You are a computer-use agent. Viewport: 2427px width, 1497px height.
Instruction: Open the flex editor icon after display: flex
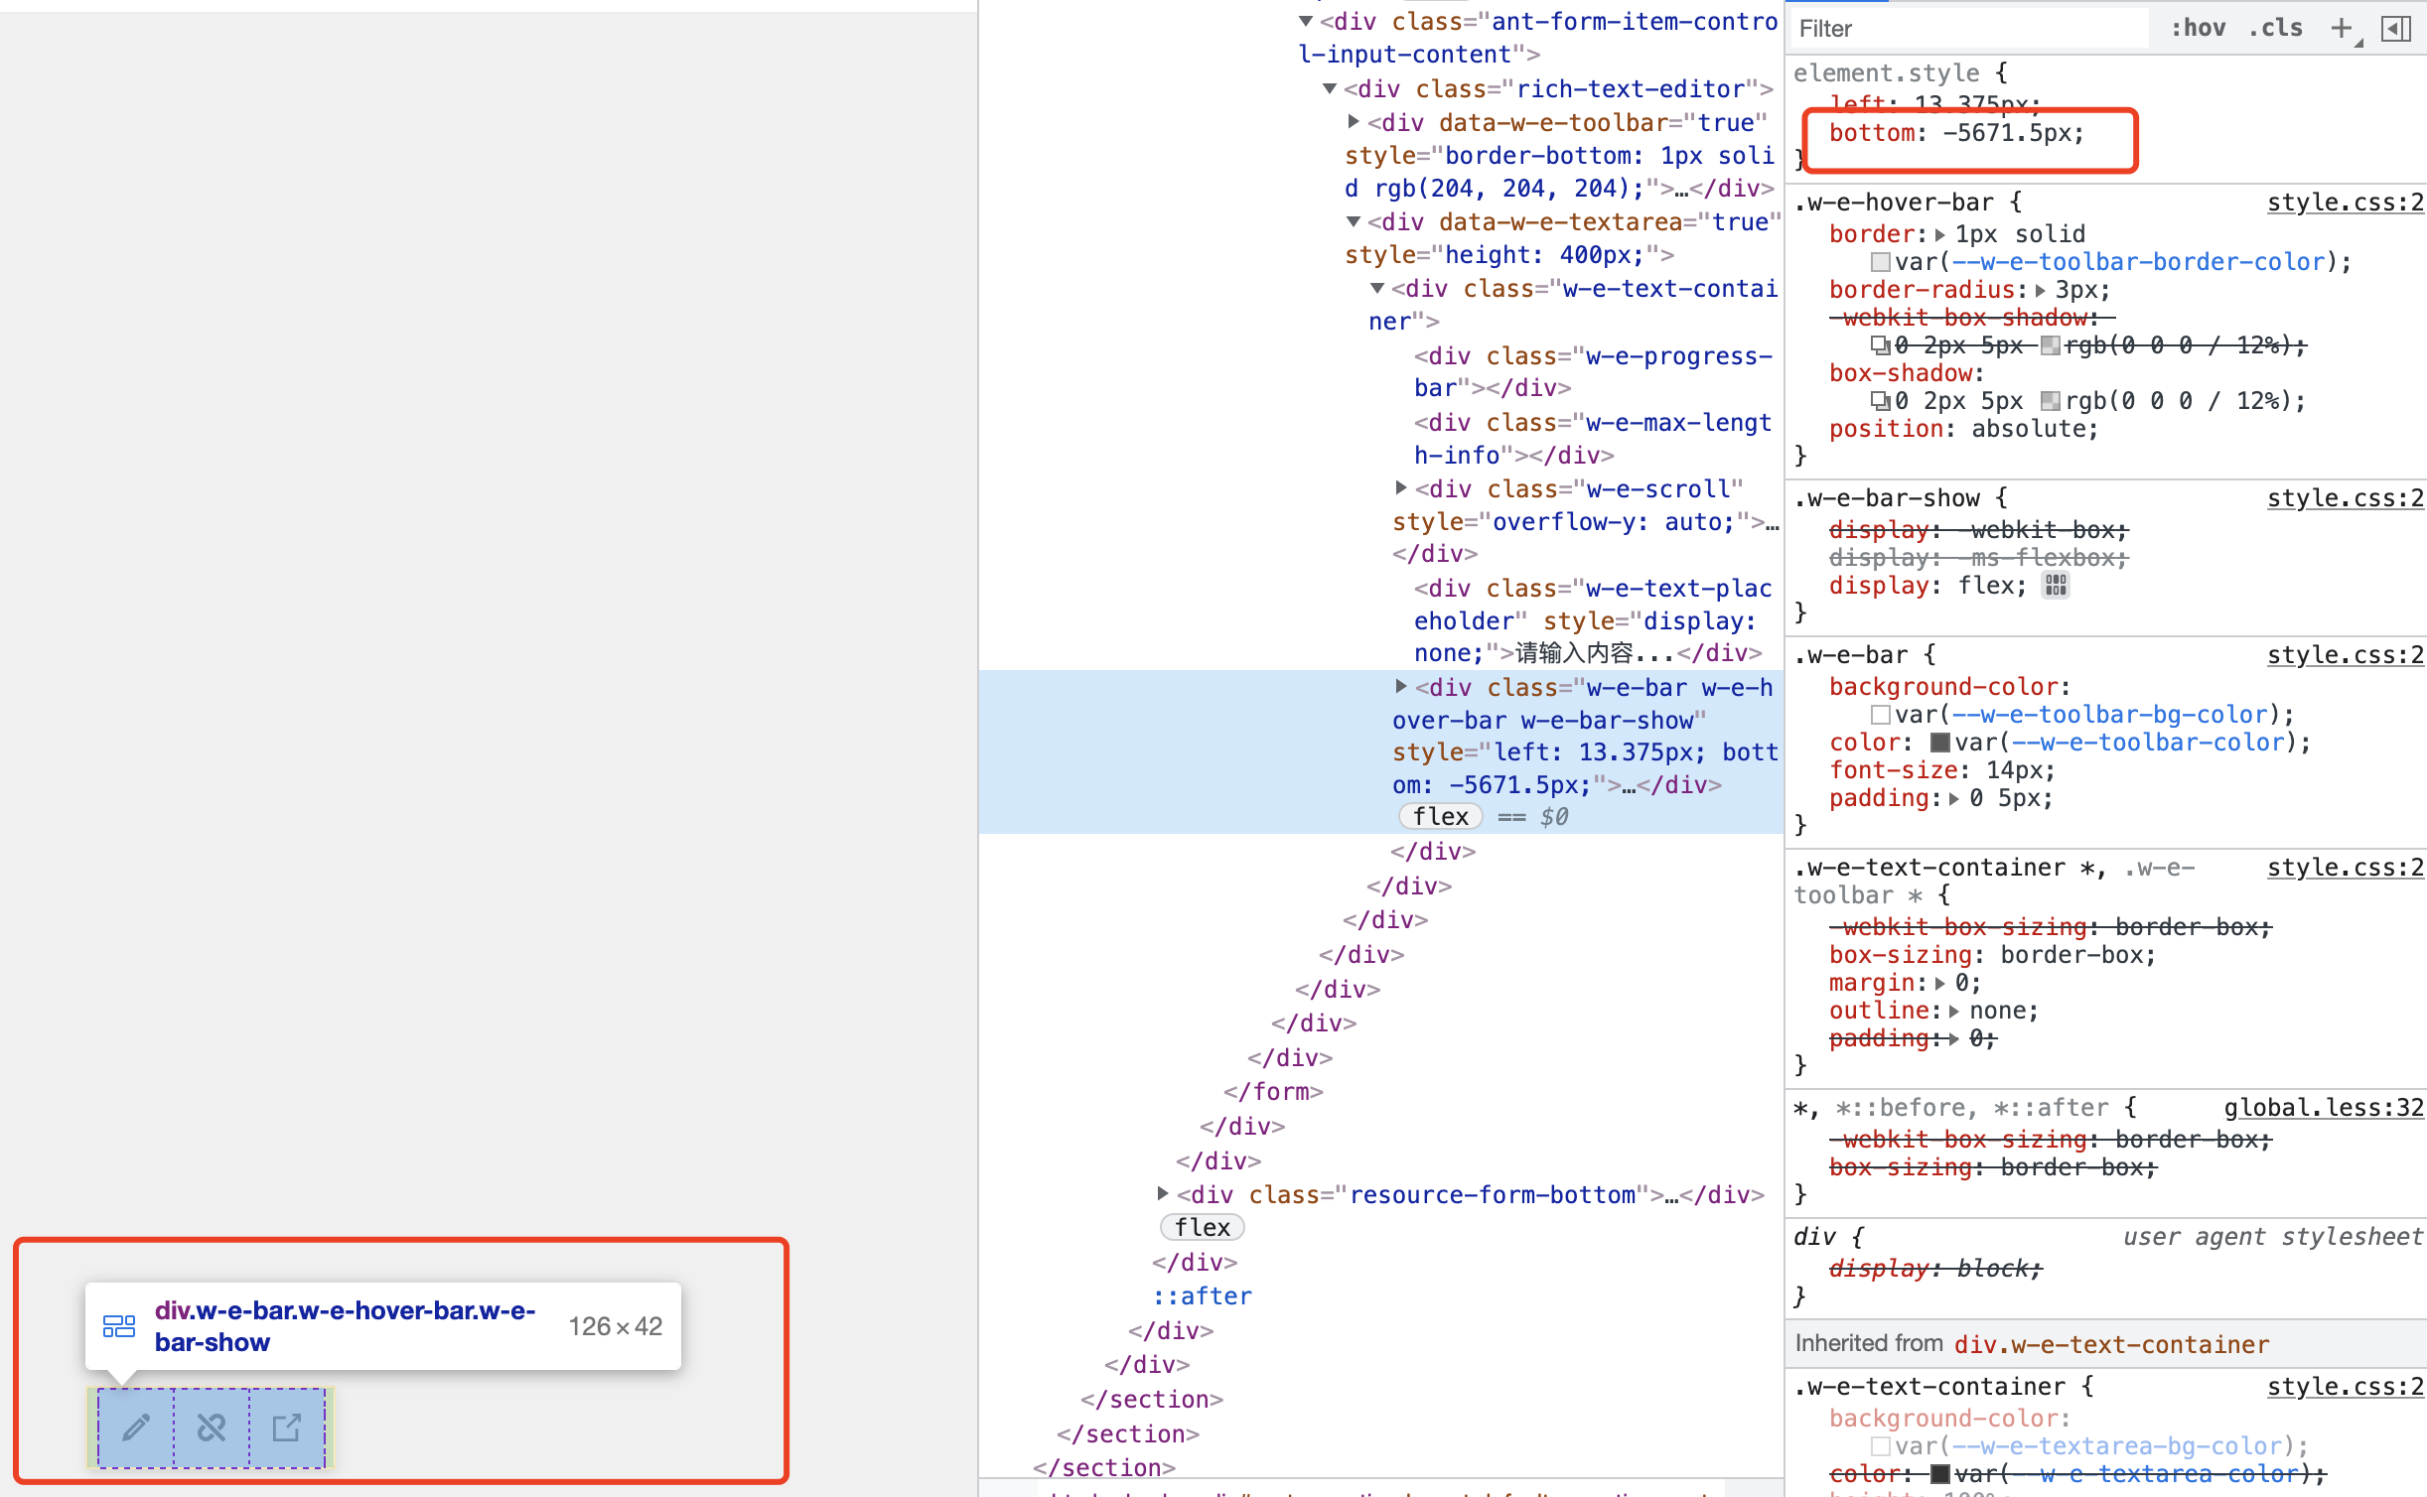(2055, 585)
